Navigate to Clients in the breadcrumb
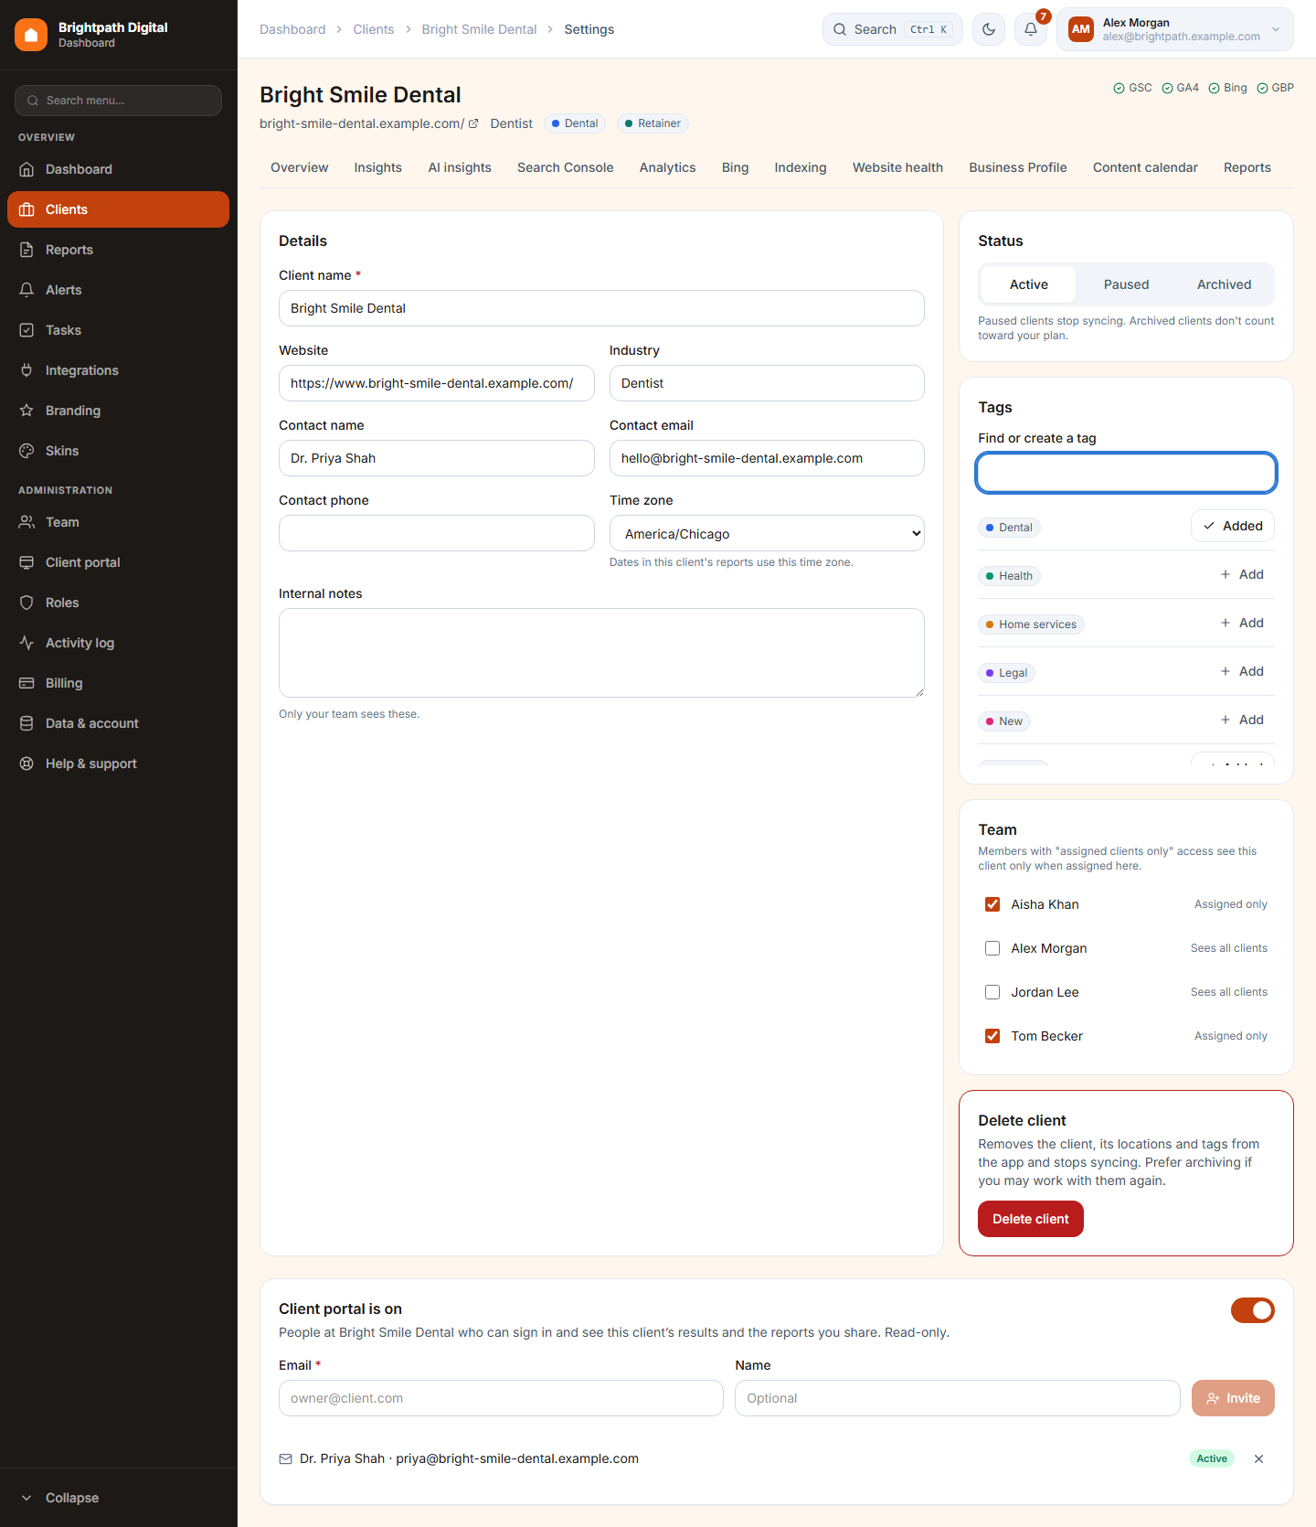The height and width of the screenshot is (1527, 1316). [374, 29]
